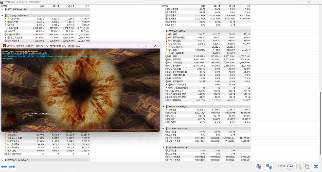Viewport: 322px width, 172px height.
Task: Collapse the CPU [#0]: Intel Core group at top
Action: (x=2, y=15)
